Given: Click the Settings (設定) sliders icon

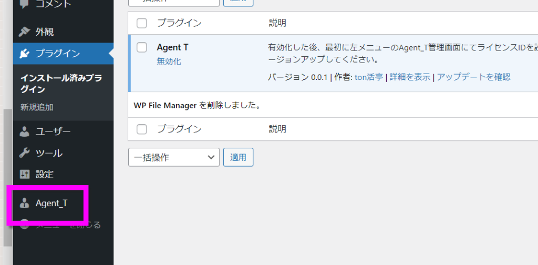Looking at the screenshot, I should coord(24,174).
